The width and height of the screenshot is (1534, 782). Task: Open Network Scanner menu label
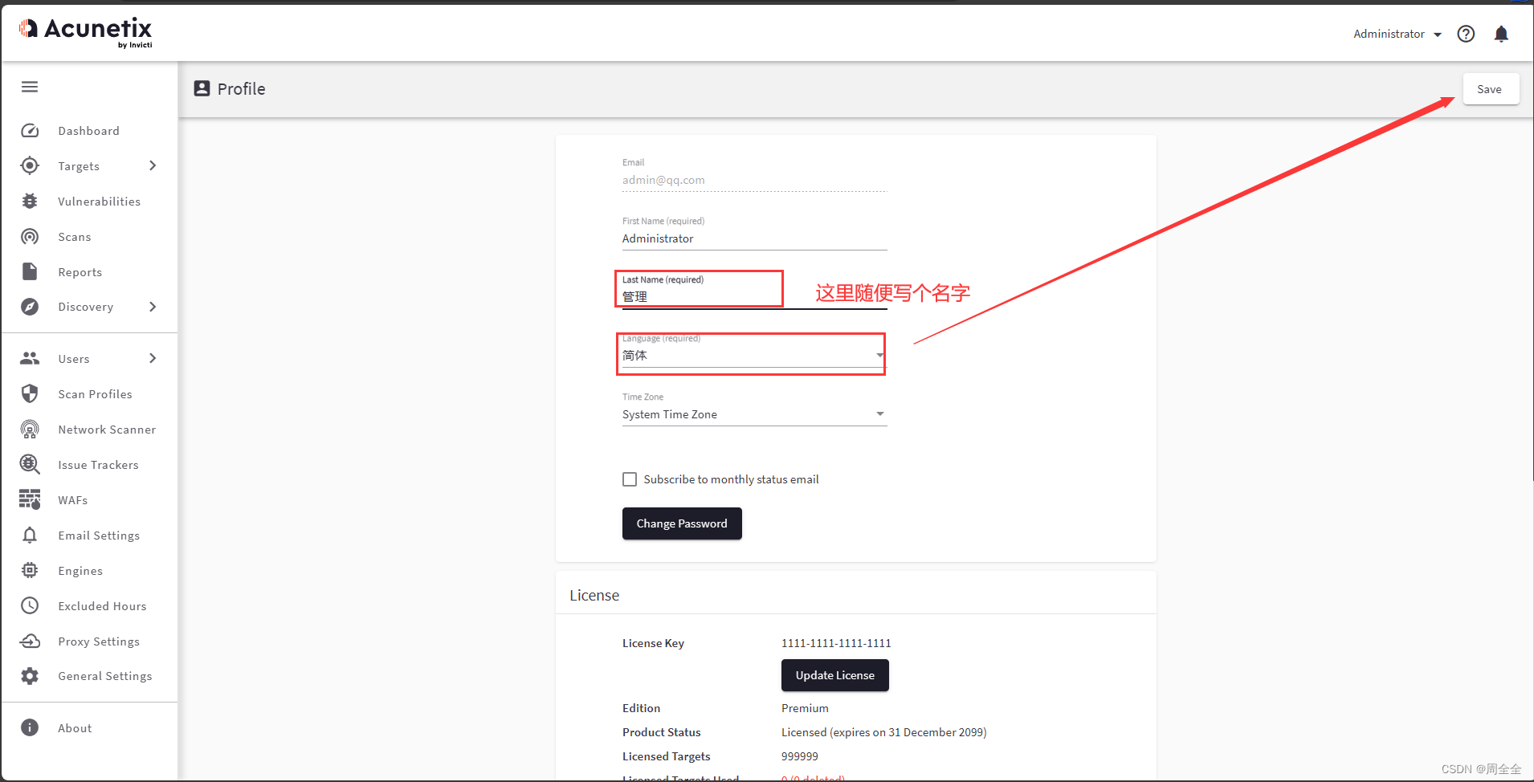tap(107, 430)
